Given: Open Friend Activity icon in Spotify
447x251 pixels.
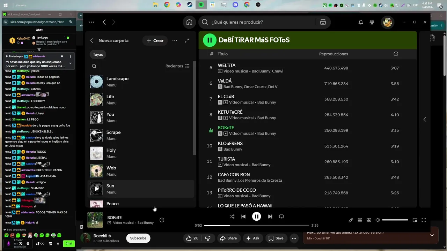Looking at the screenshot, I should [x=372, y=22].
